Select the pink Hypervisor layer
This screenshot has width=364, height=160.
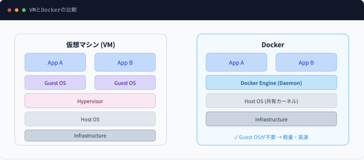[90, 101]
